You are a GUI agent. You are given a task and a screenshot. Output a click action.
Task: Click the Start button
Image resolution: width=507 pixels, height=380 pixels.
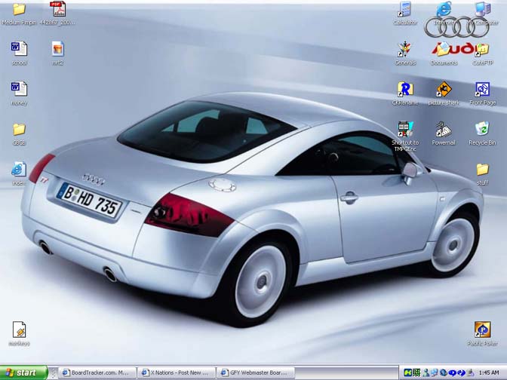(x=23, y=372)
